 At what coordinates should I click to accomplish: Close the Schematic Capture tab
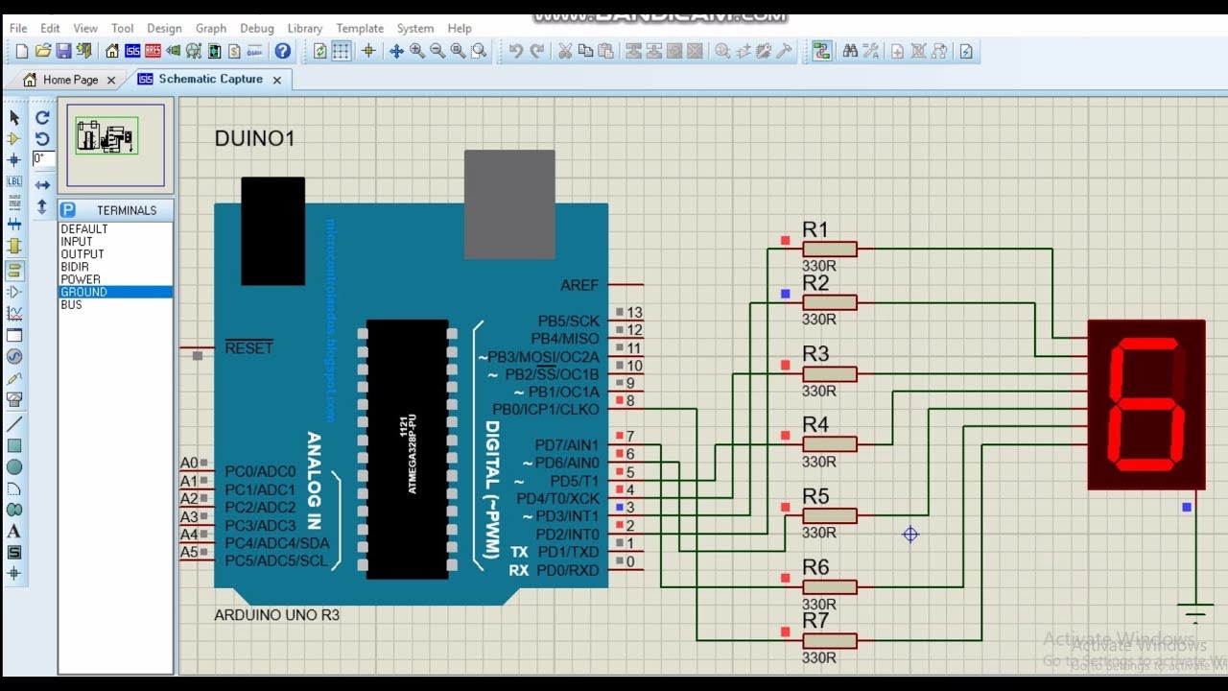(x=277, y=81)
